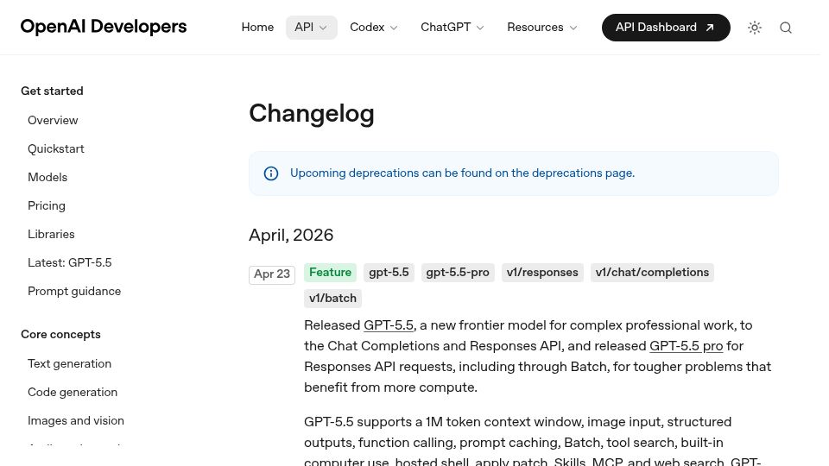
Task: Click the OpenAI Developers logo
Action: pyautogui.click(x=104, y=27)
